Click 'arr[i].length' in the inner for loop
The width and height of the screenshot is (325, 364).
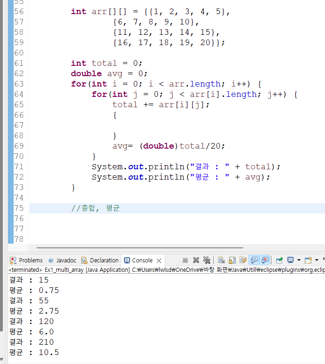223,94
